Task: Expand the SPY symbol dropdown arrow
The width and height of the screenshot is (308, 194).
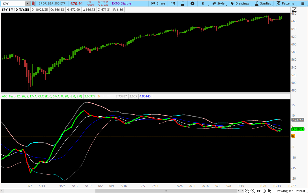Action: click(27, 3)
